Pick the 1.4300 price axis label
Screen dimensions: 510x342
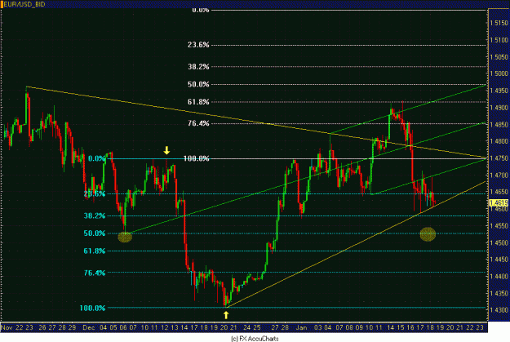(499, 310)
